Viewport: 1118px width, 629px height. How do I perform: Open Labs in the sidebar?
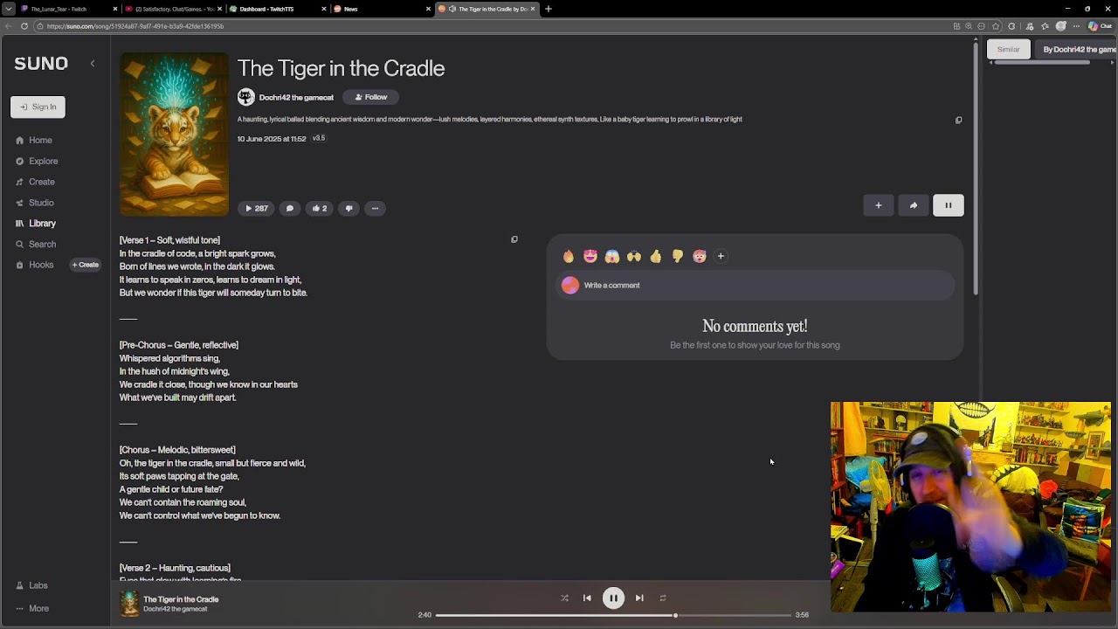[x=31, y=585]
